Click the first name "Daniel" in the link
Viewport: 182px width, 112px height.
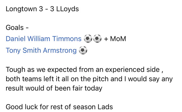coord(16,39)
